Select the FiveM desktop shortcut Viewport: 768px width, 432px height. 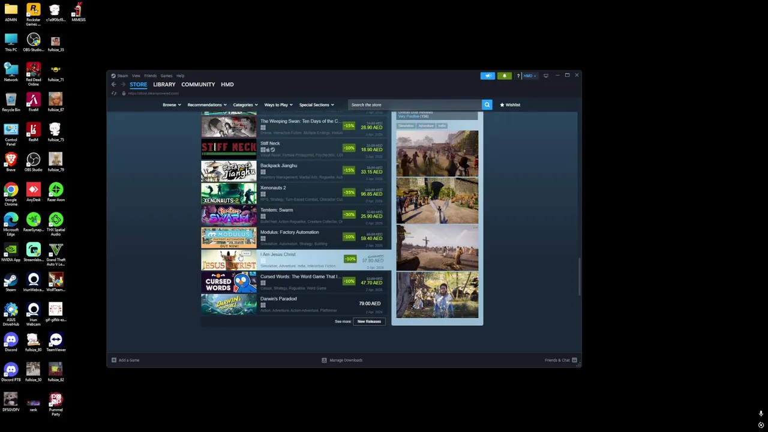tap(33, 103)
